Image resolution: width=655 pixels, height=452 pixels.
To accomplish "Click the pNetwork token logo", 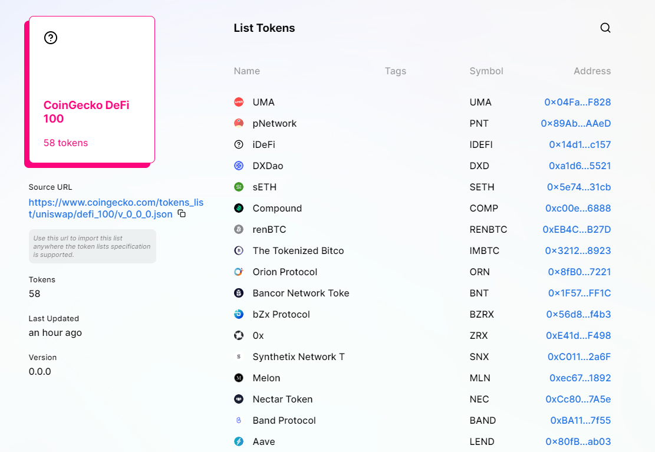I will coord(239,123).
